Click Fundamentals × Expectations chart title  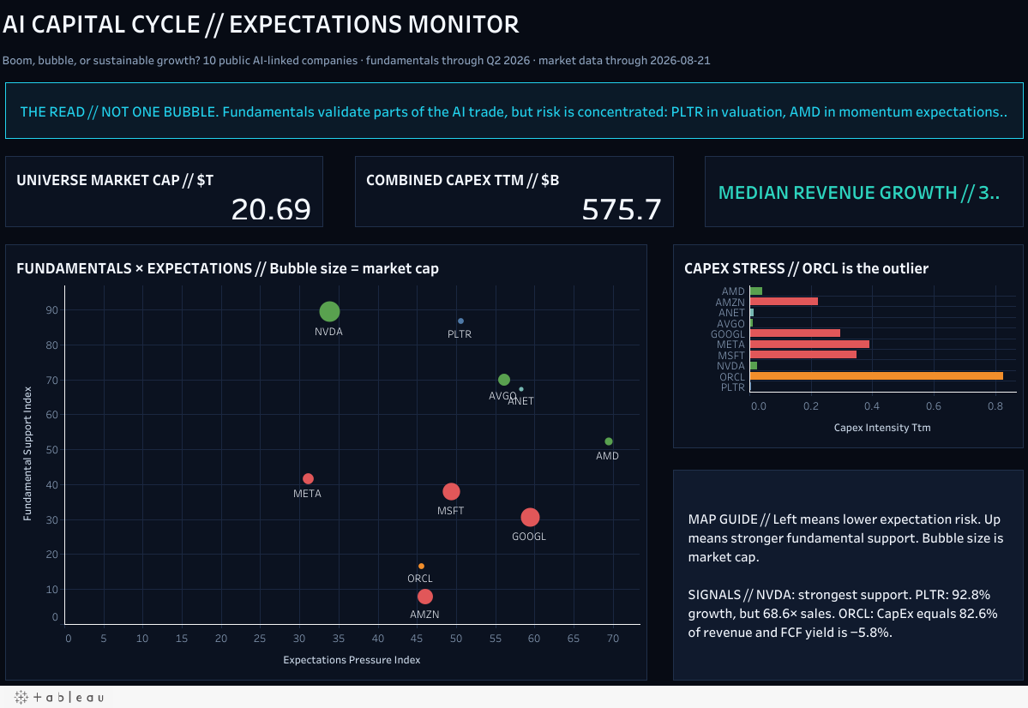pyautogui.click(x=227, y=268)
